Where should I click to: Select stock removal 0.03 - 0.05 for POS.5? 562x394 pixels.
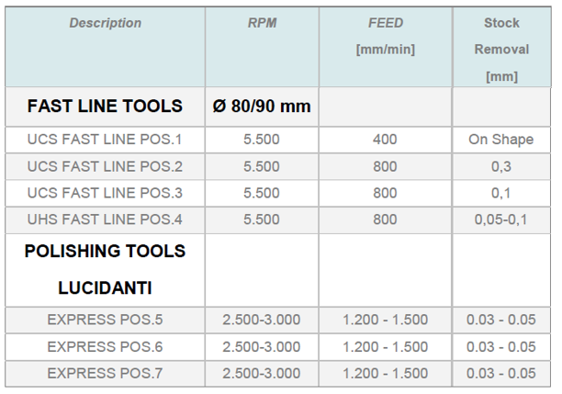(x=501, y=320)
